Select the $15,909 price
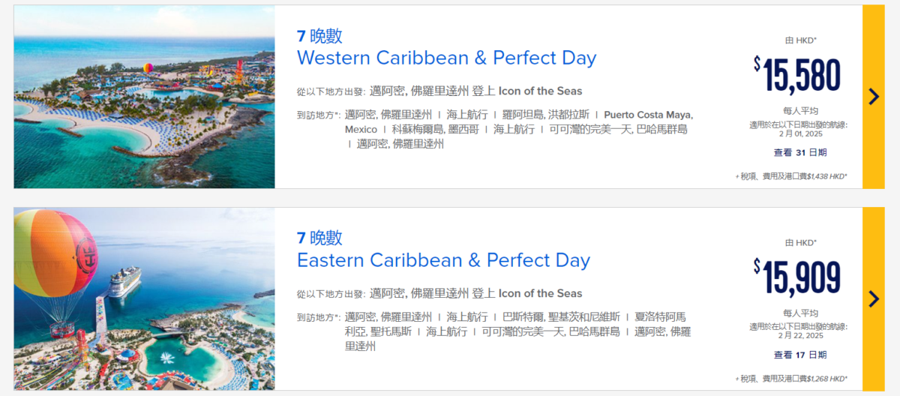 point(797,277)
